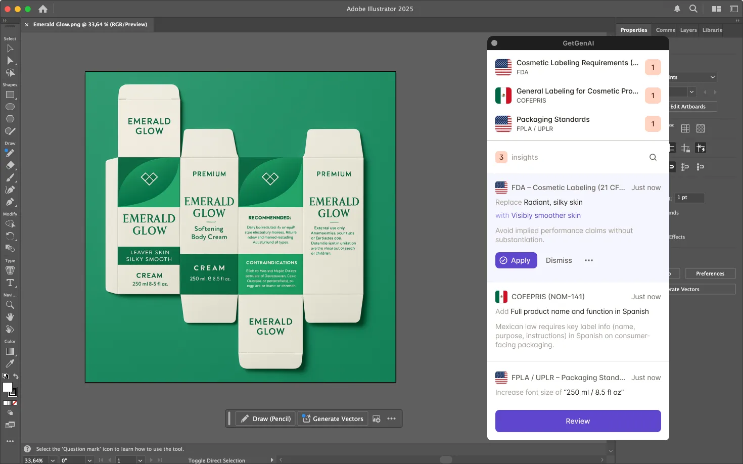Switch to the Layers tab

(688, 30)
